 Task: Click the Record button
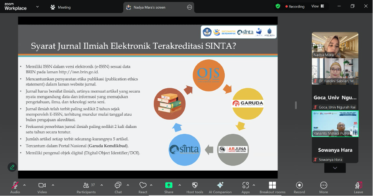(x=299, y=187)
